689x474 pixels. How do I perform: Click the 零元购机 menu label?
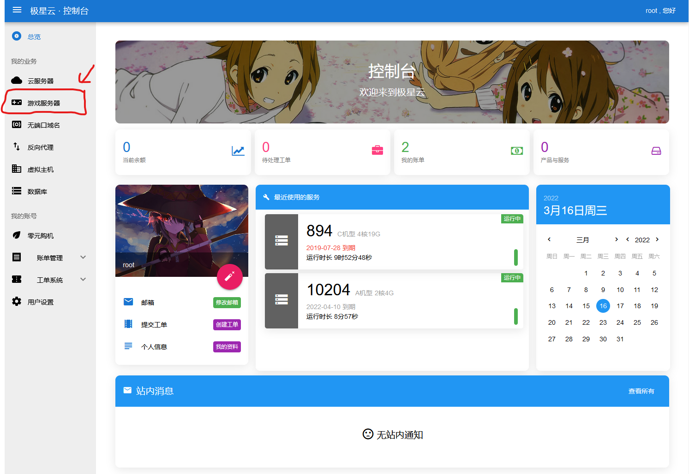tap(41, 236)
